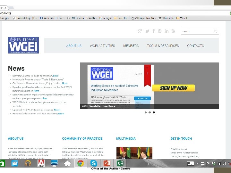Click the INTOSAI WGEI site logo
Screen dimensions: 231x173
click(23, 45)
